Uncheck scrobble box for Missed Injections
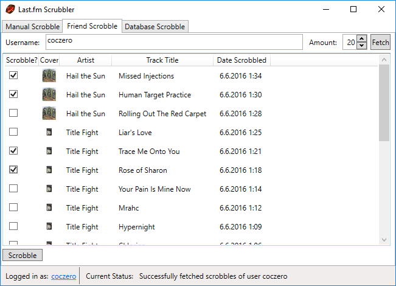The height and width of the screenshot is (286, 396). click(x=13, y=75)
